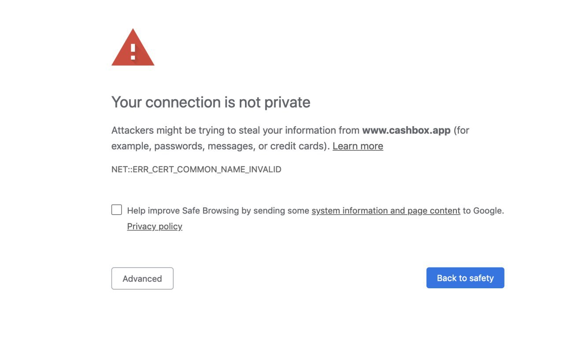Open the Learn more link
This screenshot has width=564, height=361.
pos(358,146)
